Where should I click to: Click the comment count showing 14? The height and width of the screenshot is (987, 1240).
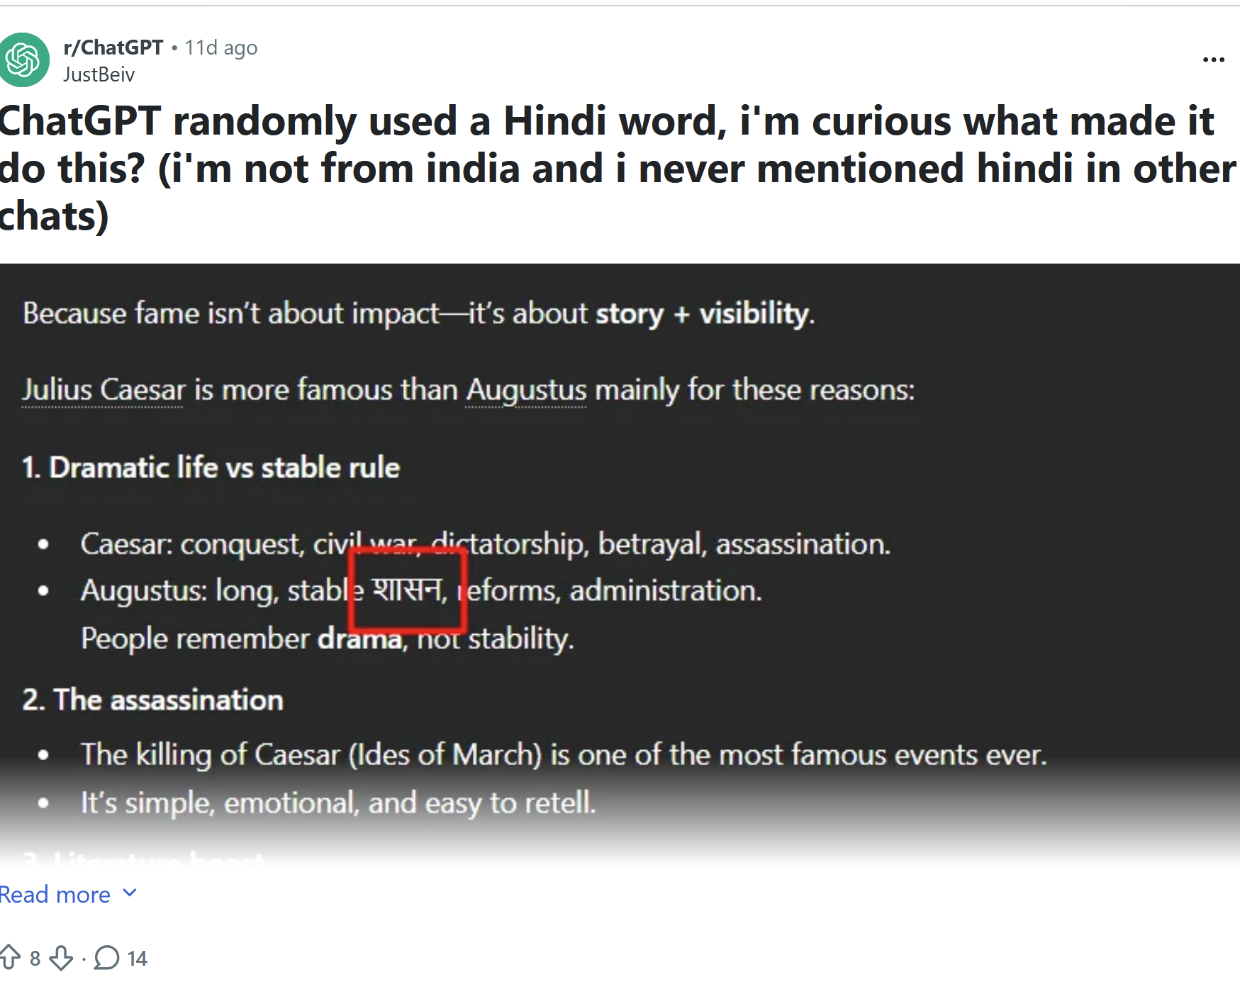pos(137,959)
